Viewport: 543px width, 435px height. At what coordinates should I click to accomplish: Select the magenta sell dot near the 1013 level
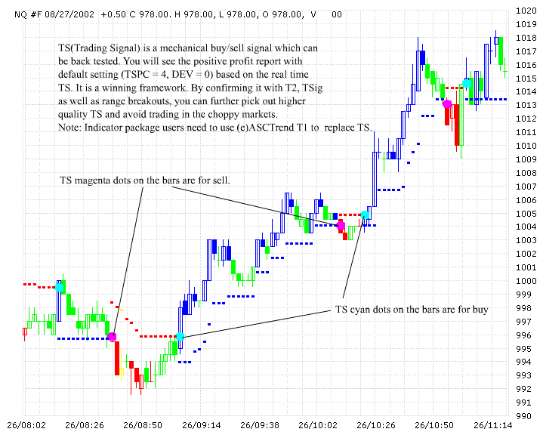[447, 104]
